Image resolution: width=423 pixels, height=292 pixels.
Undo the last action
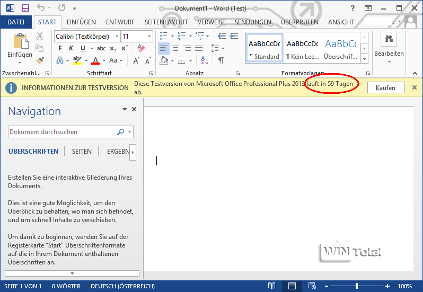coord(41,8)
